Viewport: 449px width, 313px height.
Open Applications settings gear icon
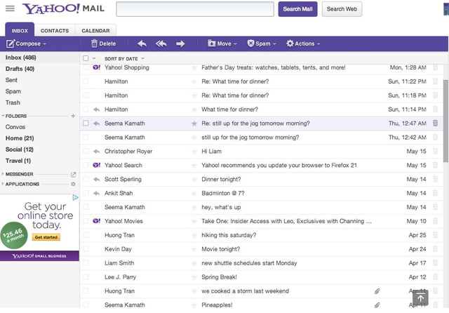73,184
